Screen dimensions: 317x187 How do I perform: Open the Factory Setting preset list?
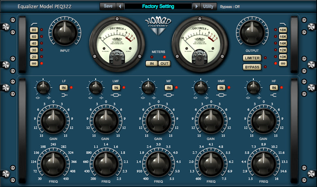coord(158,6)
